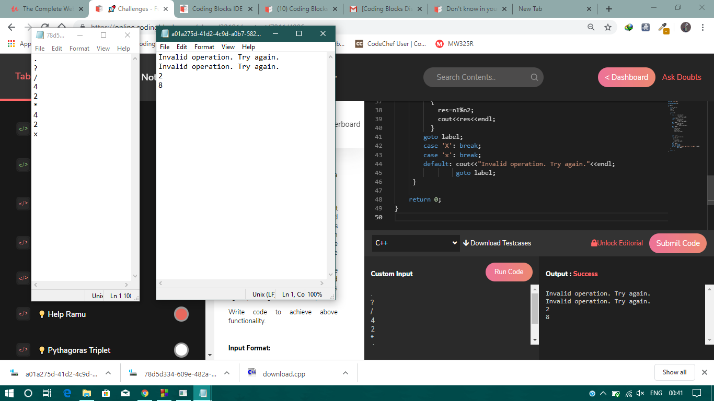Open Format menu in a01a275d Notepad window

click(204, 47)
